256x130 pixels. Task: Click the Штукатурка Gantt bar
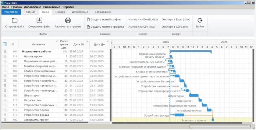coord(194,95)
